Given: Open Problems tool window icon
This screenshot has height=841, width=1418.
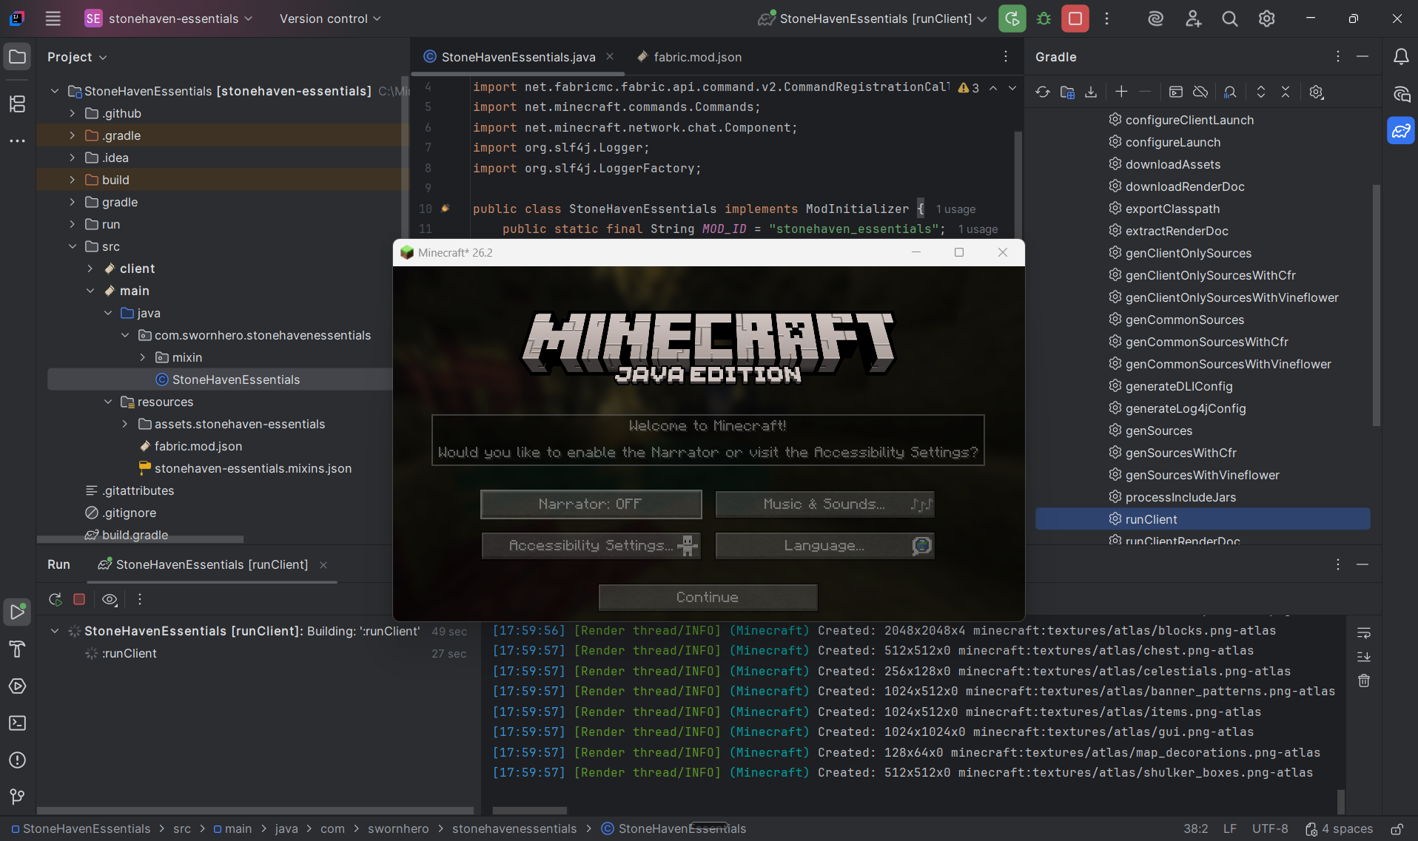Looking at the screenshot, I should [18, 760].
